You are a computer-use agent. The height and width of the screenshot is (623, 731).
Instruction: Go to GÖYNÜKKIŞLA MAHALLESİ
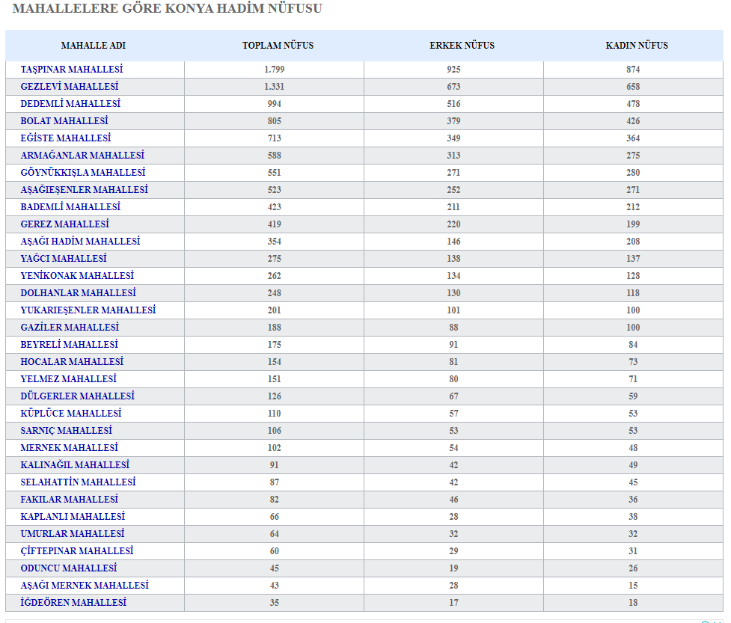82,173
